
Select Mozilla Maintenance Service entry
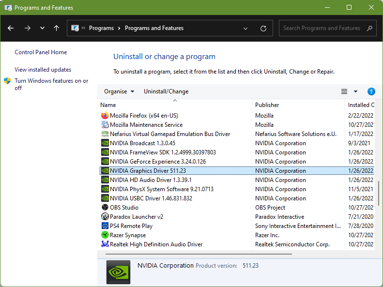coord(146,125)
